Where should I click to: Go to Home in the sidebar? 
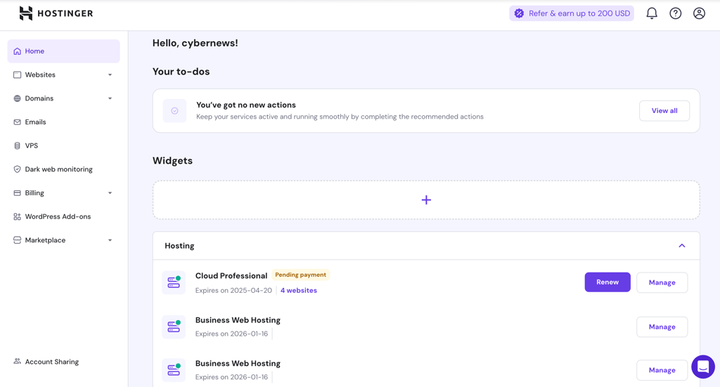tap(63, 51)
